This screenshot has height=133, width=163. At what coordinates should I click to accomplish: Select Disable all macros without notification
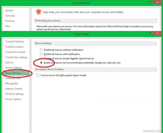point(41,50)
